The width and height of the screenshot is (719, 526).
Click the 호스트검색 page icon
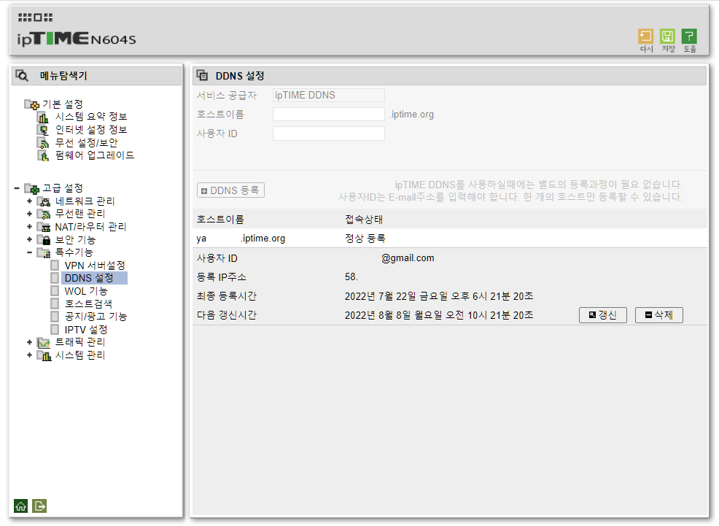tap(55, 303)
